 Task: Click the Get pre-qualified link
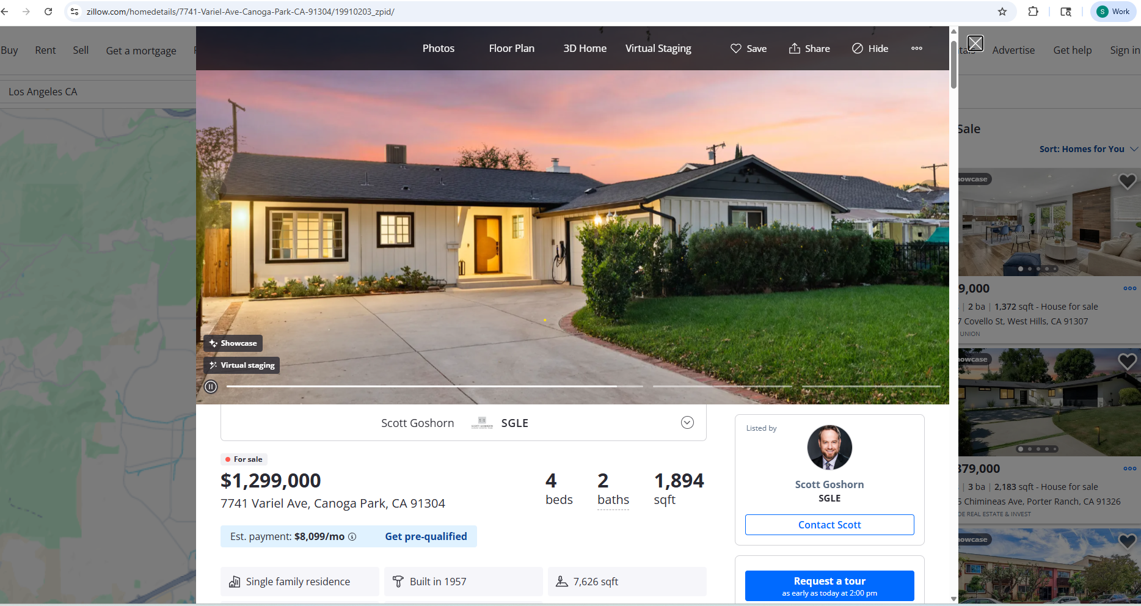[x=426, y=536]
